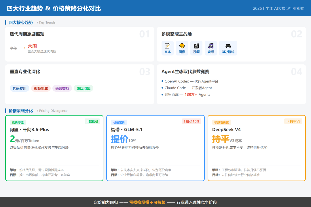This screenshot has height=207, width=311.
Task: Click the Agent生态取代参数竞赛 title
Action: coord(185,72)
